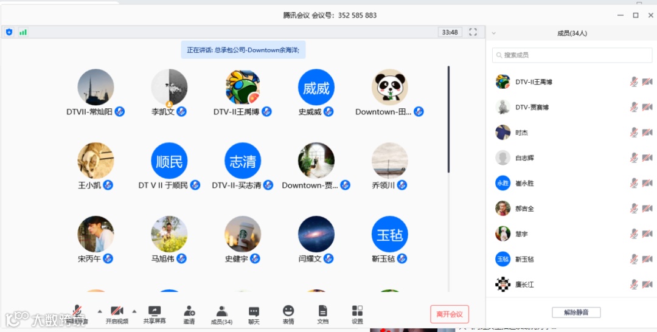Select Downtown-贾 wedding photo avatar
Screen dimensions: 657x332
tap(316, 161)
